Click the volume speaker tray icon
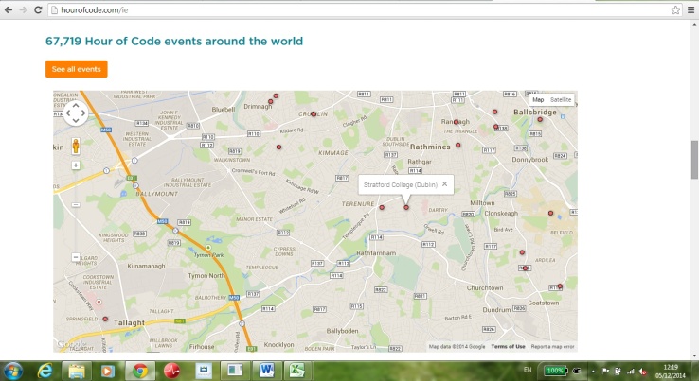Screen dimensions: 699x381 tap(643, 371)
